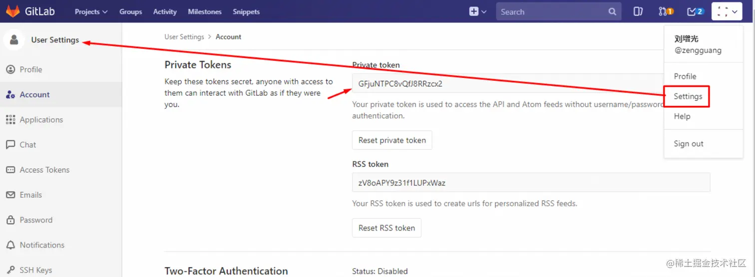
Task: Click the Emails envelope icon
Action: [10, 195]
